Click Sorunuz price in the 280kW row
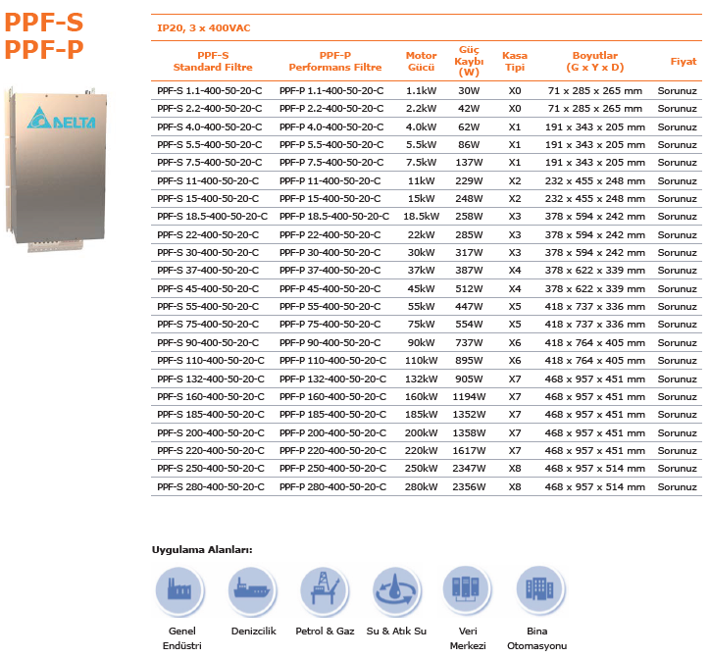 tap(677, 486)
